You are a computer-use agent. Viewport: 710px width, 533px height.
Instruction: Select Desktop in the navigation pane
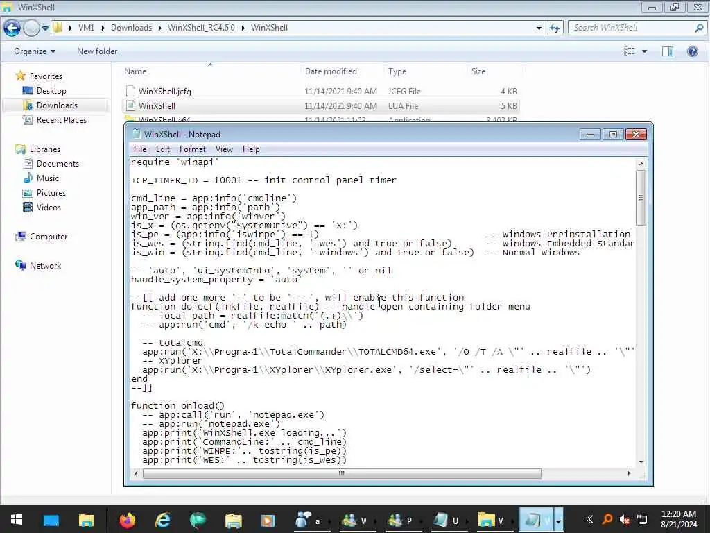click(51, 91)
